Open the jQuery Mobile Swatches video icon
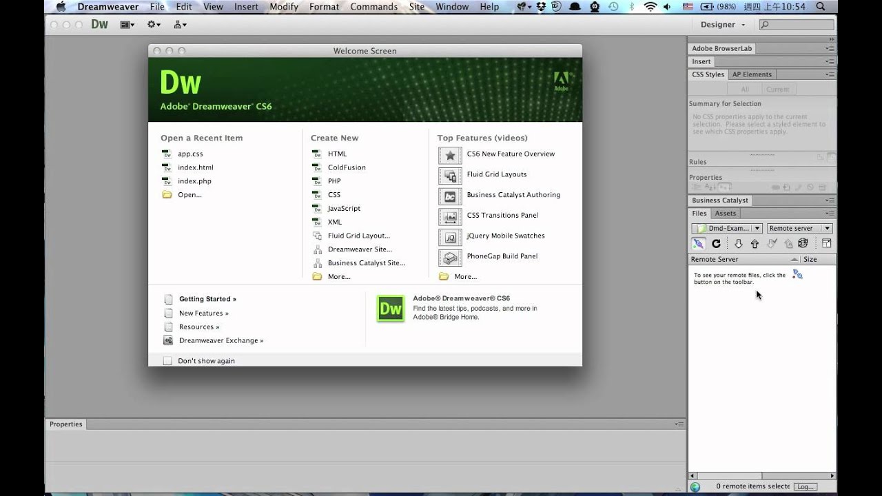This screenshot has height=496, width=882. [450, 237]
